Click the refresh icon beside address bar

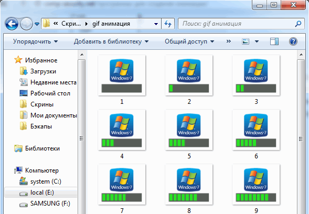click(x=168, y=24)
